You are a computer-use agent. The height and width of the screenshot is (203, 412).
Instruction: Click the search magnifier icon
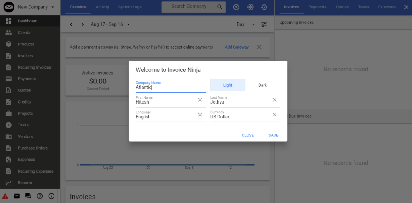[220, 7]
